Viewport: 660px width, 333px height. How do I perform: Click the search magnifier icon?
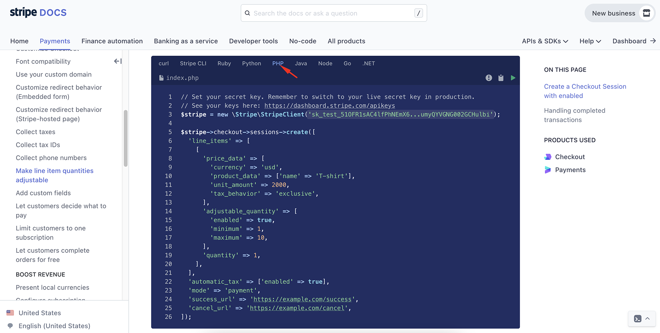click(247, 13)
